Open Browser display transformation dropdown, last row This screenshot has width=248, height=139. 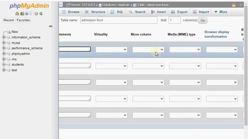pyautogui.click(x=222, y=115)
